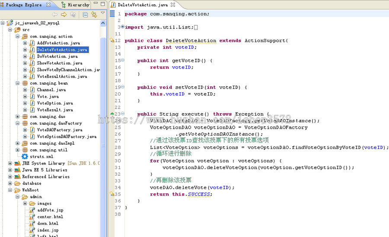
Task: Minimize the Package Explorer panel
Action: coord(96,3)
